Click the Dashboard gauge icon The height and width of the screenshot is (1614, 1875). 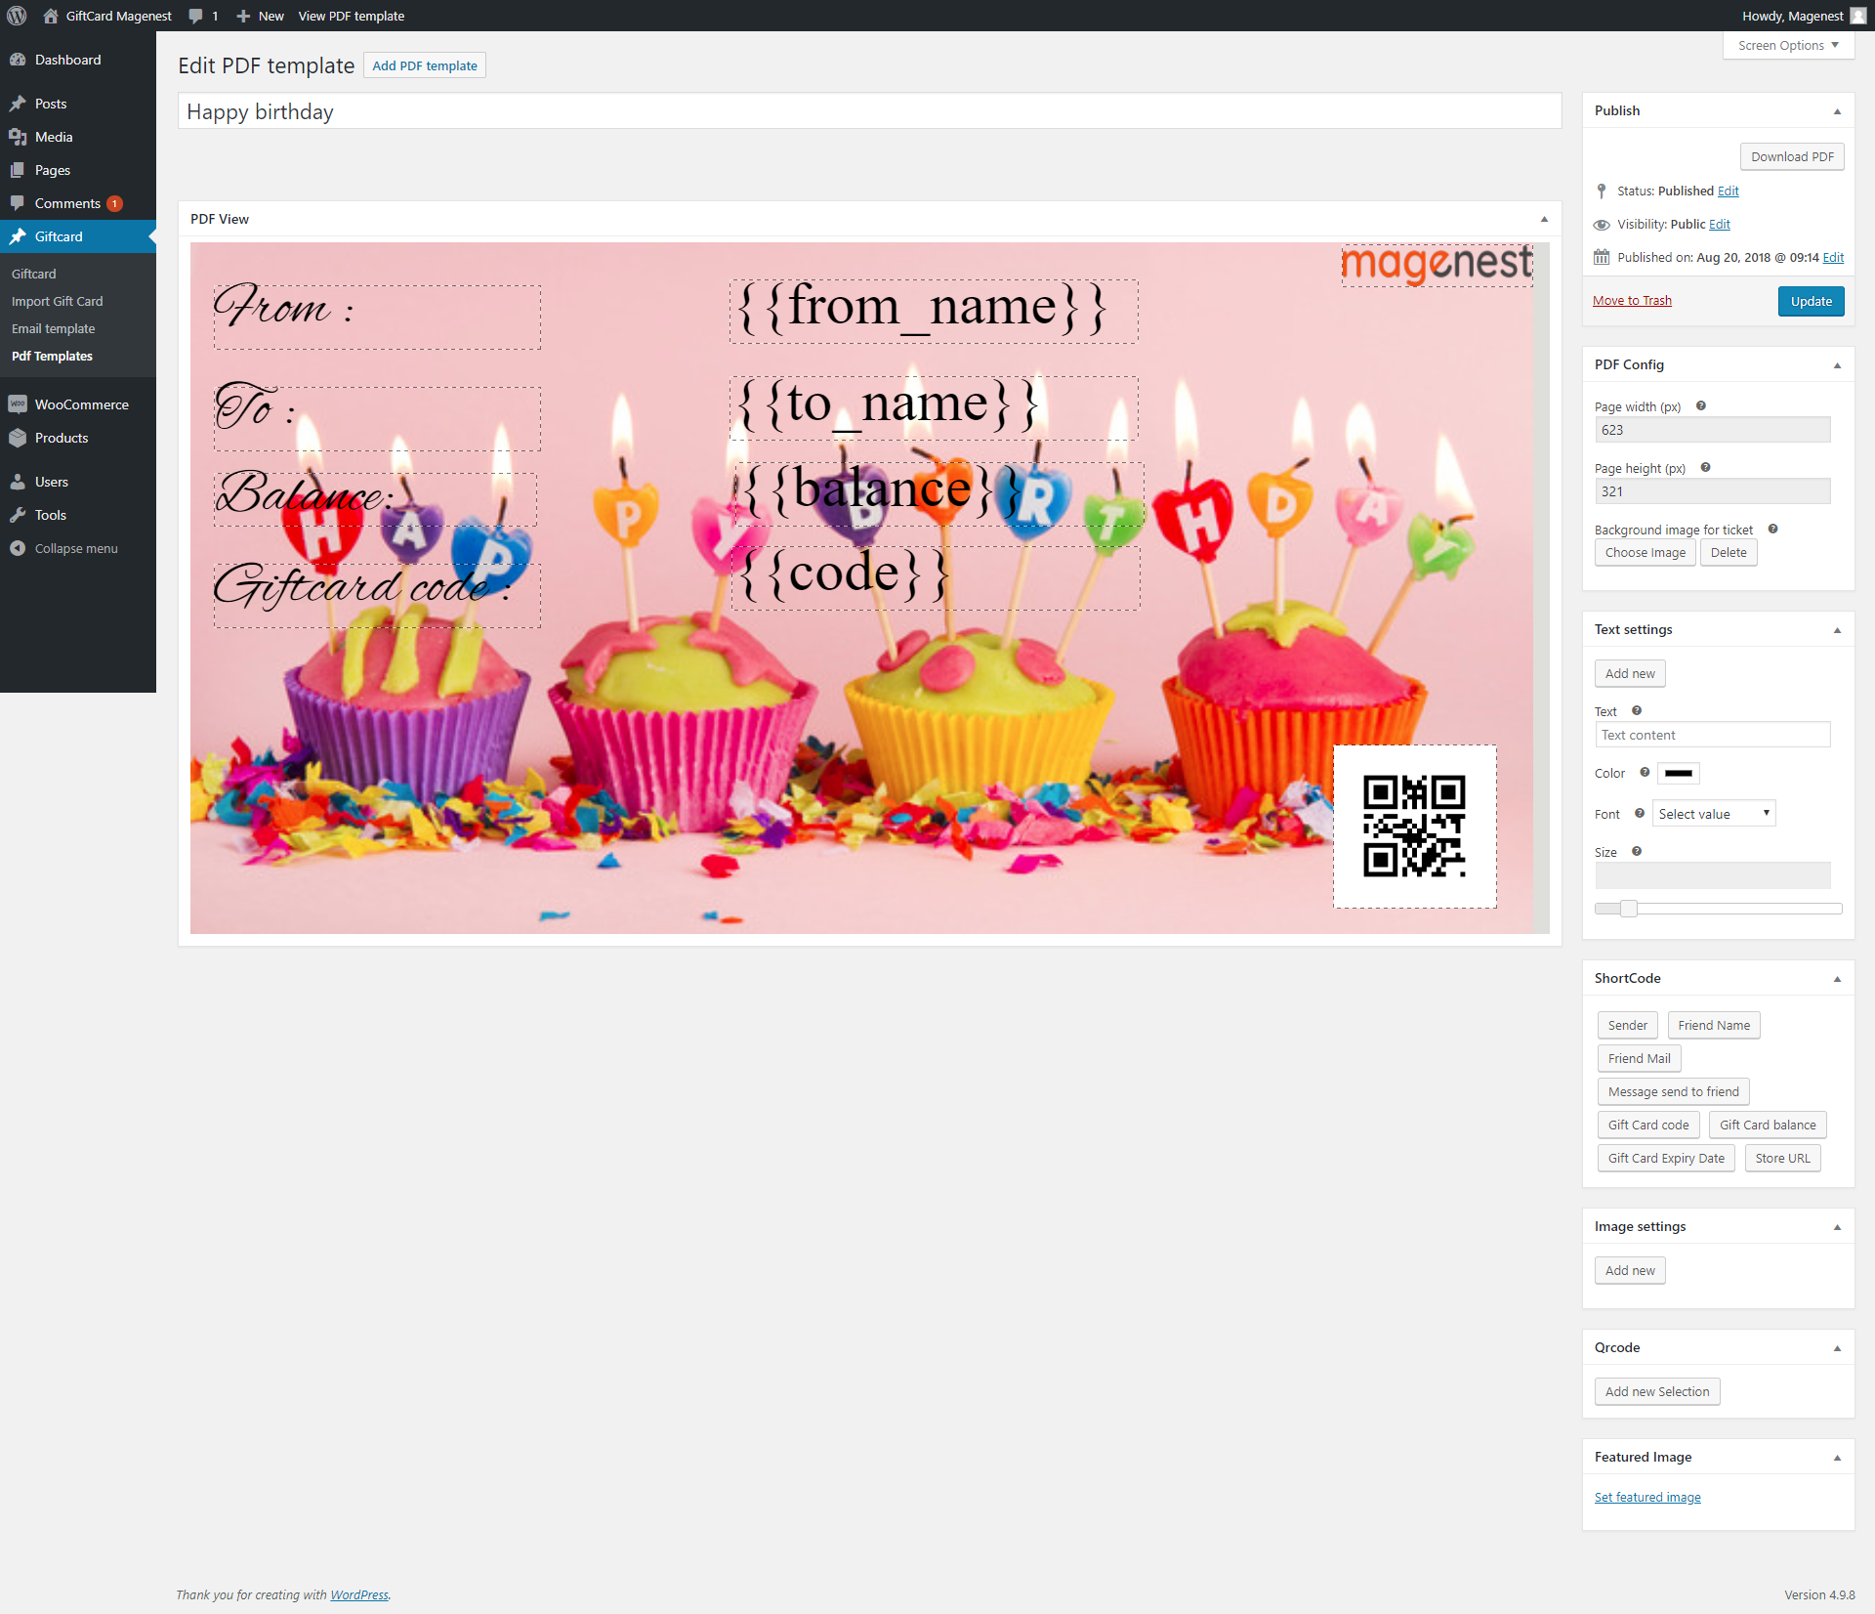tap(18, 60)
